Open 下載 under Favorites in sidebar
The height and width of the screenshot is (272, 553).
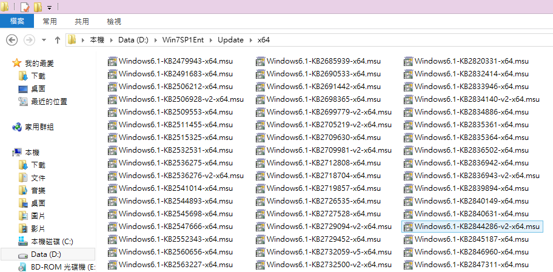click(x=38, y=76)
